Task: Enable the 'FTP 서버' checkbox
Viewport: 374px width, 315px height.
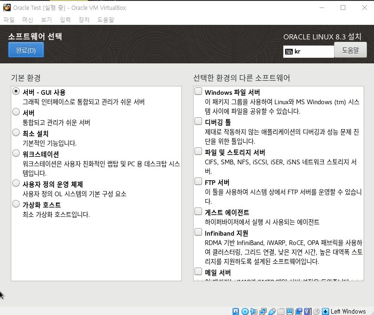Action: click(x=198, y=181)
